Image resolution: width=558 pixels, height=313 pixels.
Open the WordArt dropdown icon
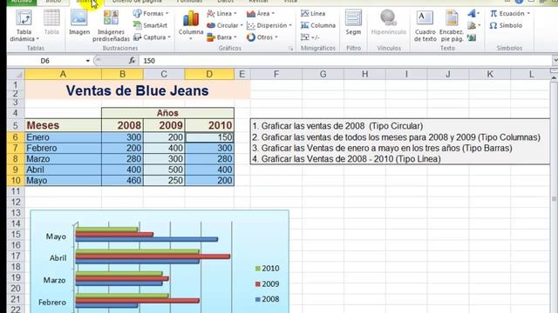pos(473,14)
